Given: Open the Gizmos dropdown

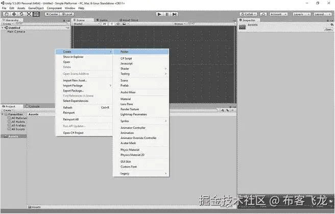Looking at the screenshot, I should click(x=180, y=23).
